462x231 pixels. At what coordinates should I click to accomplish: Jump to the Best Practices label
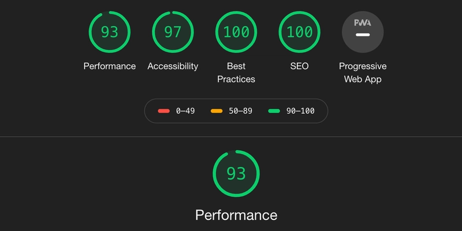[x=236, y=73]
